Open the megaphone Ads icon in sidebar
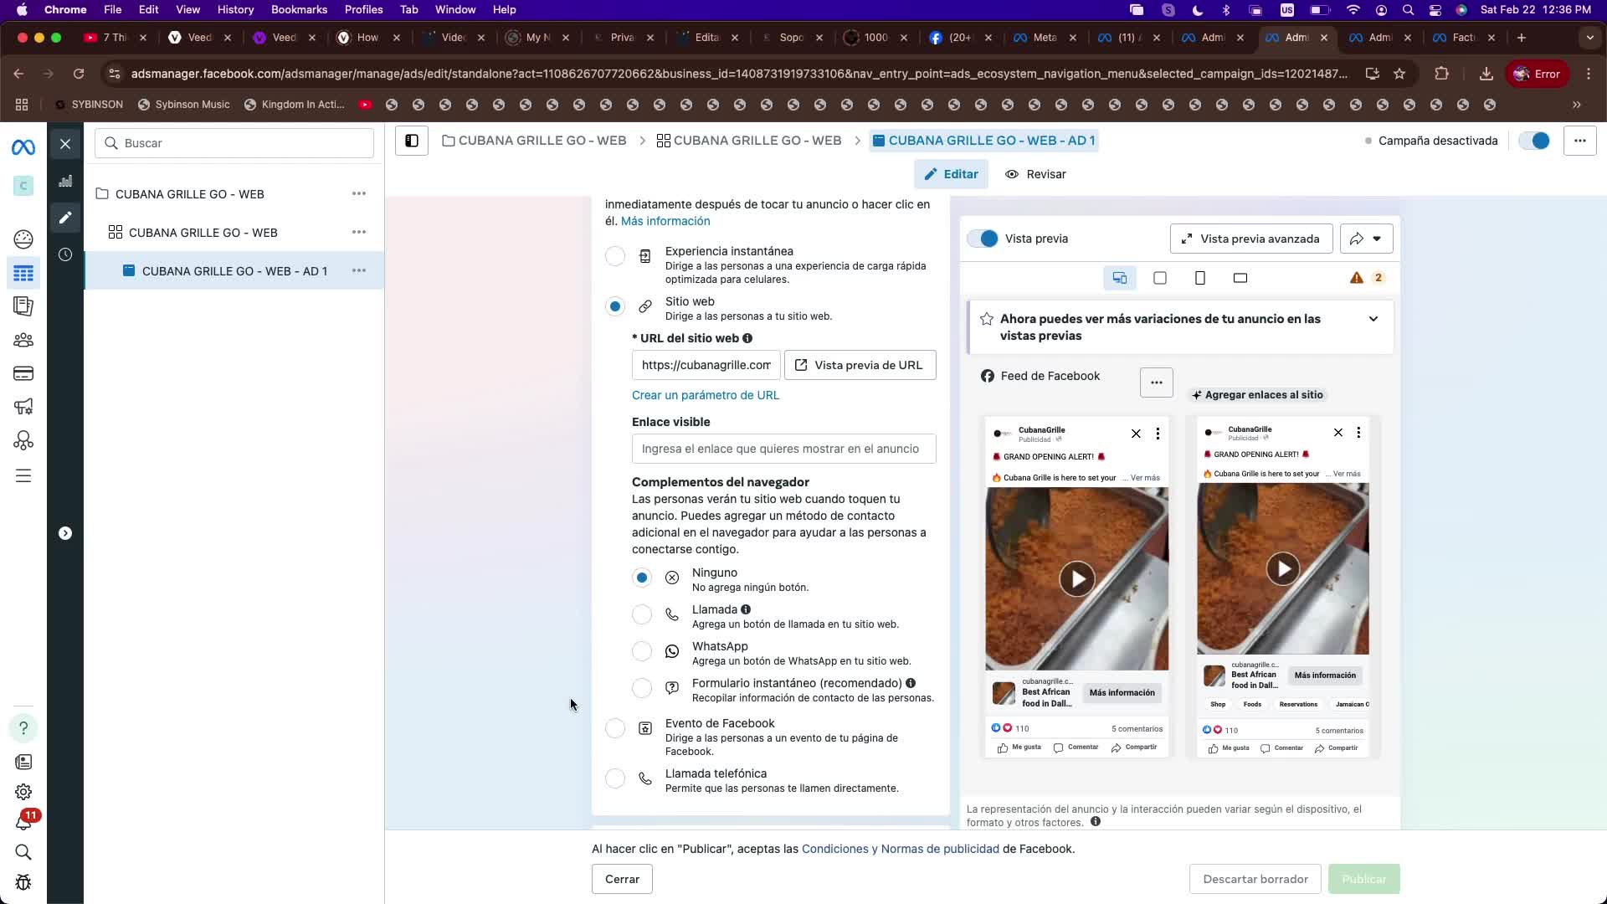Screen dimensions: 1607x904 [23, 407]
